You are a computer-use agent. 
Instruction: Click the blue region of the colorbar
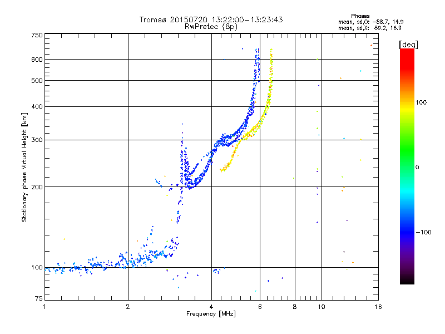click(407, 224)
